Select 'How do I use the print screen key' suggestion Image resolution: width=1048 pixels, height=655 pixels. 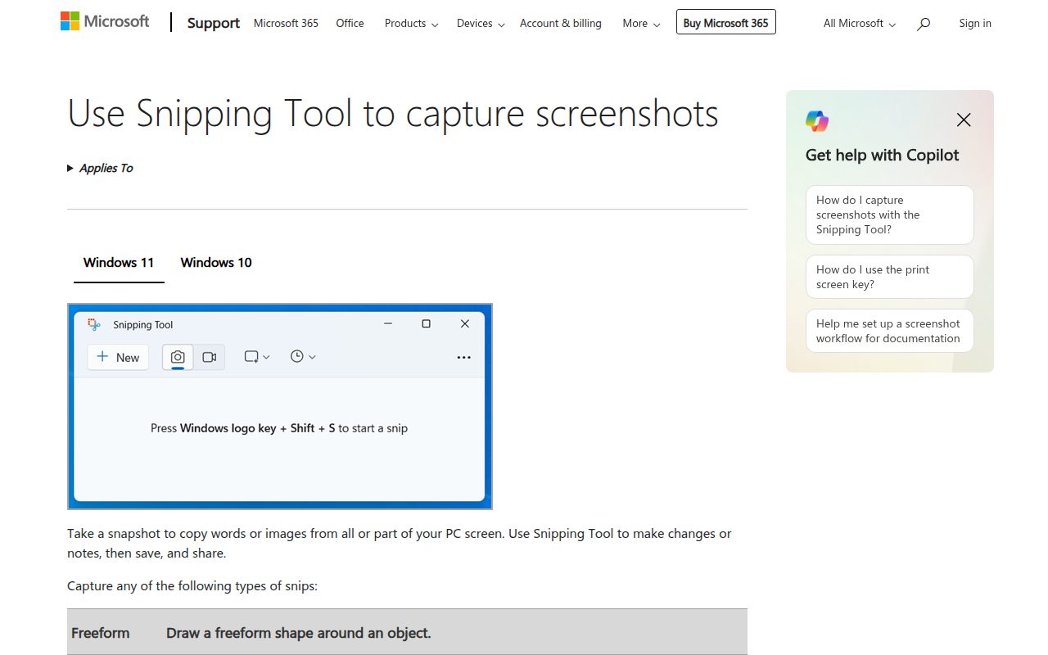(890, 277)
